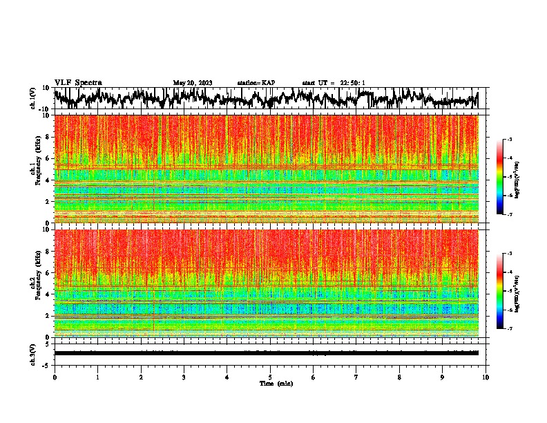Screen dimensions: 547x423
Task: Click the 'VLF Spectra' plot title
Action: tap(78, 83)
